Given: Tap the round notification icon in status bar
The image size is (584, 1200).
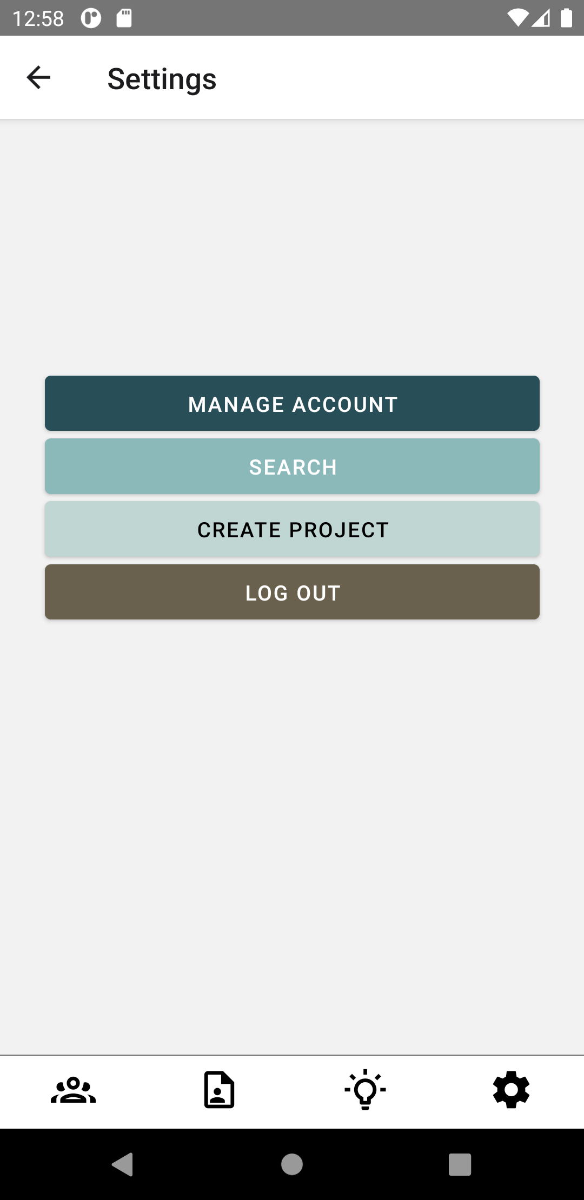Looking at the screenshot, I should (91, 18).
